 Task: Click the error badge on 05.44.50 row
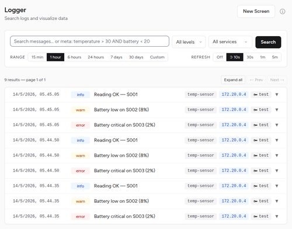(81, 171)
